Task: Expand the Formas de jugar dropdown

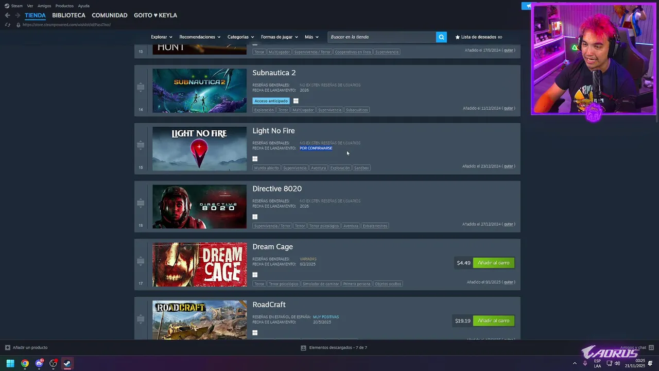Action: pyautogui.click(x=279, y=37)
